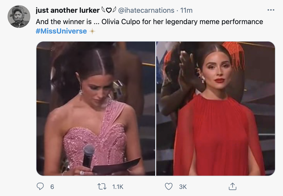Retweet this post using the arrows icon
The width and height of the screenshot is (283, 196).
(102, 186)
